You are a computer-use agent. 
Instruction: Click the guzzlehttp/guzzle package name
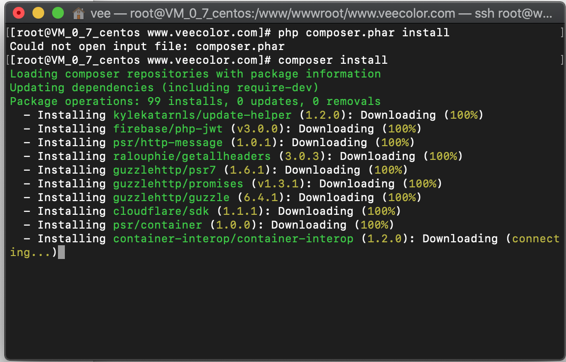[171, 197]
